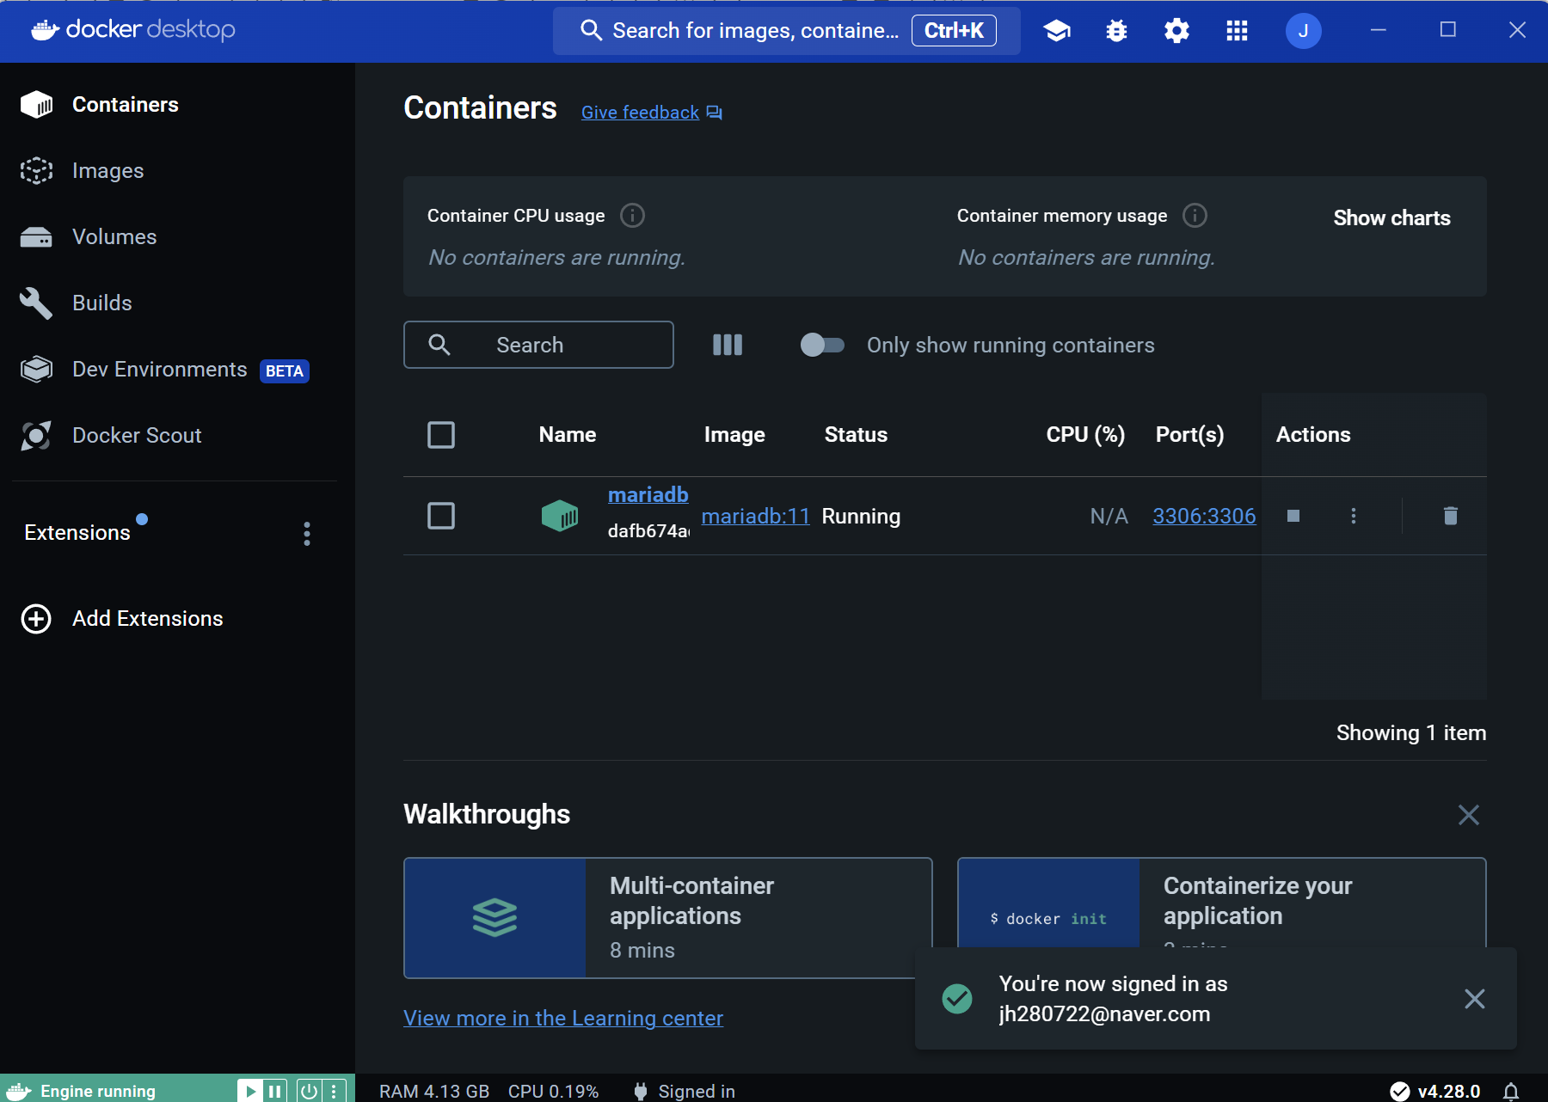Open the apps grid icon in header

1237,31
